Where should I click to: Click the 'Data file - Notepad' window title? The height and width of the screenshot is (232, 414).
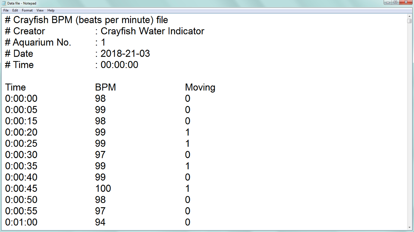pyautogui.click(x=22, y=3)
